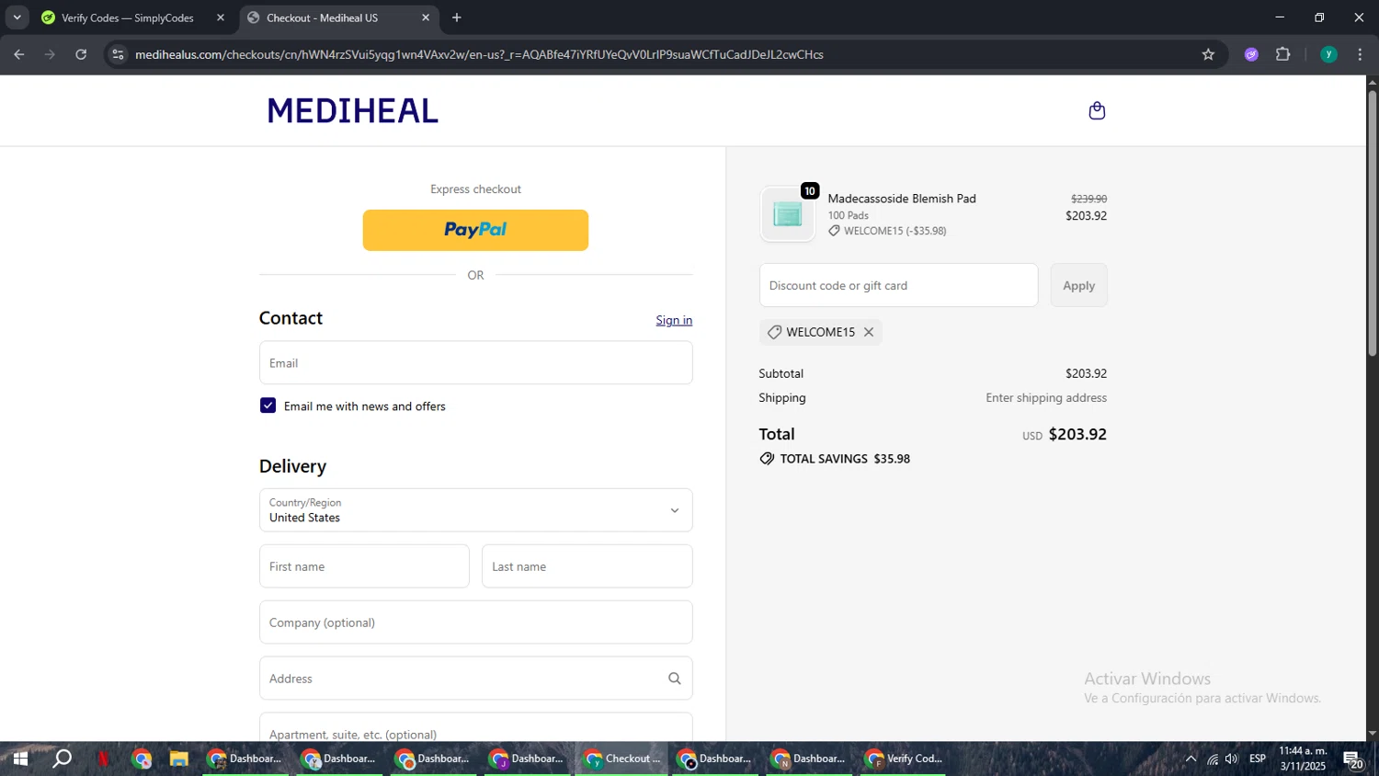This screenshot has height=776, width=1379.
Task: Open the network Wi-Fi tray icon
Action: [x=1213, y=759]
